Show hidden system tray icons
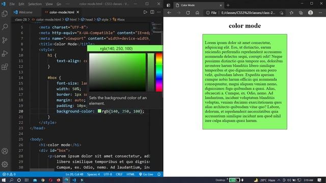Screen dimensions: 326x183 point(279,180)
